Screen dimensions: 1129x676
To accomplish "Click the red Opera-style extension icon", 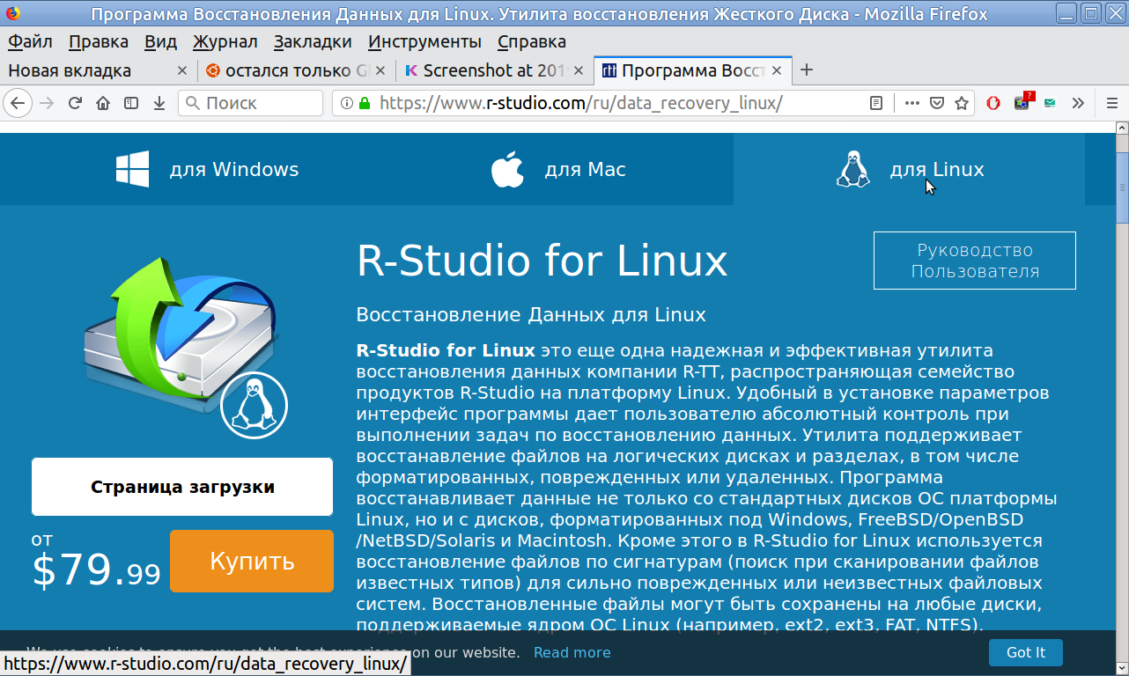I will 993,103.
